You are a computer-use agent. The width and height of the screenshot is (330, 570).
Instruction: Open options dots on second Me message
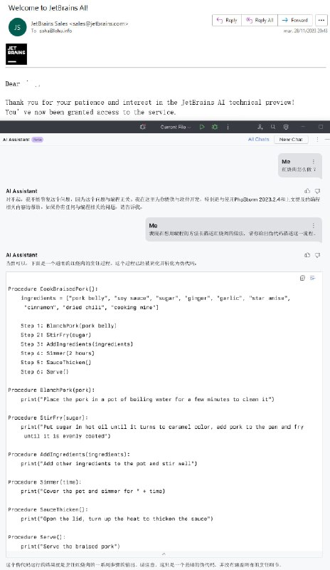coord(314,225)
